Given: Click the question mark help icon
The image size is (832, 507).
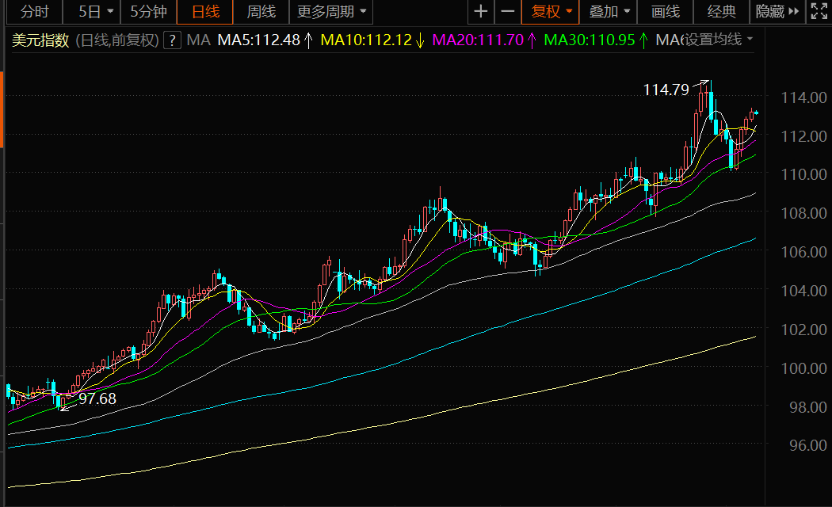Looking at the screenshot, I should coord(173,40).
